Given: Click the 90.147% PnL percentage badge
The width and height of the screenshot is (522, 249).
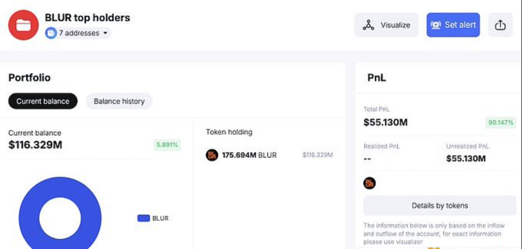Looking at the screenshot, I should tap(500, 123).
